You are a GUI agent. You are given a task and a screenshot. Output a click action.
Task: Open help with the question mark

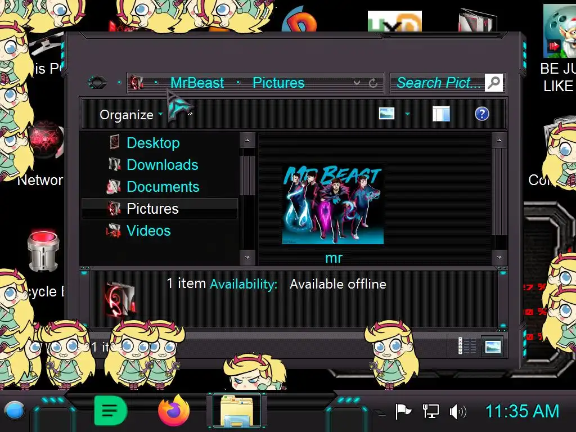pyautogui.click(x=481, y=114)
